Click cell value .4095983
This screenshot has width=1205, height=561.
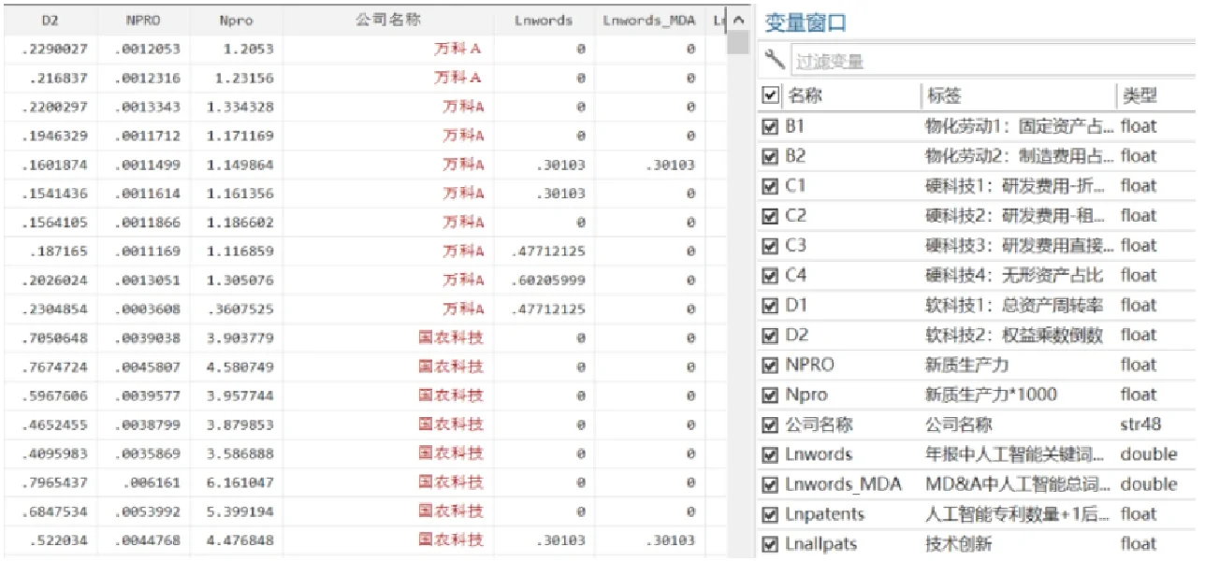click(54, 453)
